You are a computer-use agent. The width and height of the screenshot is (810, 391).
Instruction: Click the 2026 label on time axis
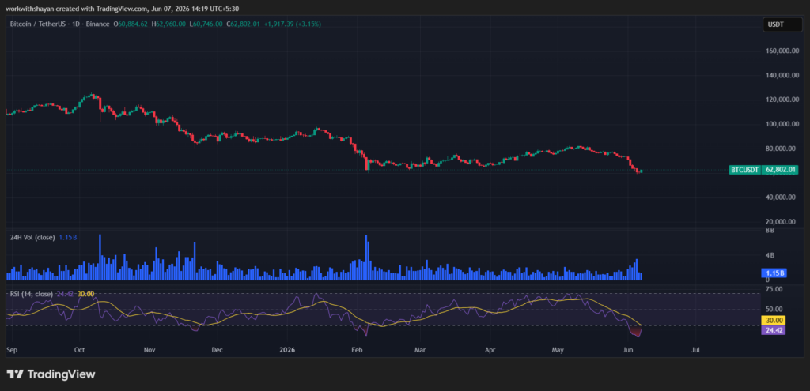coord(286,350)
